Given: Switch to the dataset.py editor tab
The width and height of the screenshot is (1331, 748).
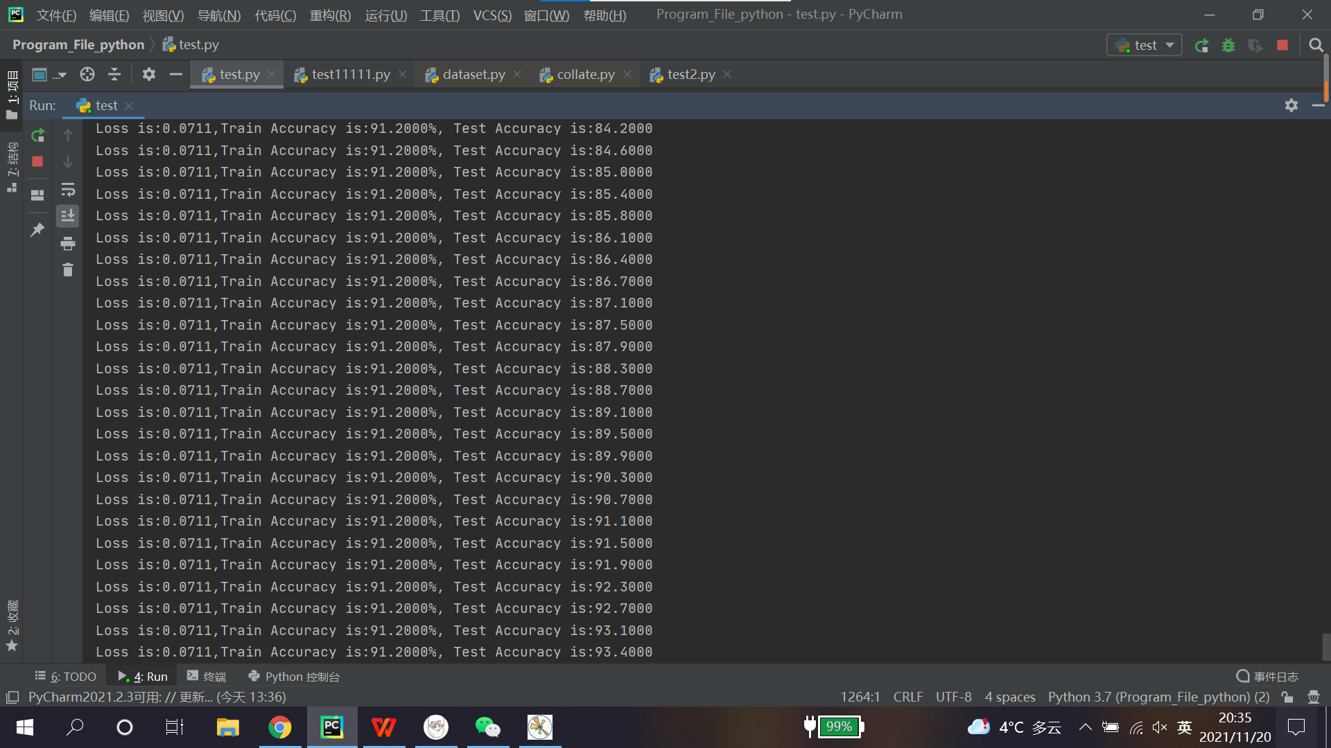Looking at the screenshot, I should [x=473, y=75].
